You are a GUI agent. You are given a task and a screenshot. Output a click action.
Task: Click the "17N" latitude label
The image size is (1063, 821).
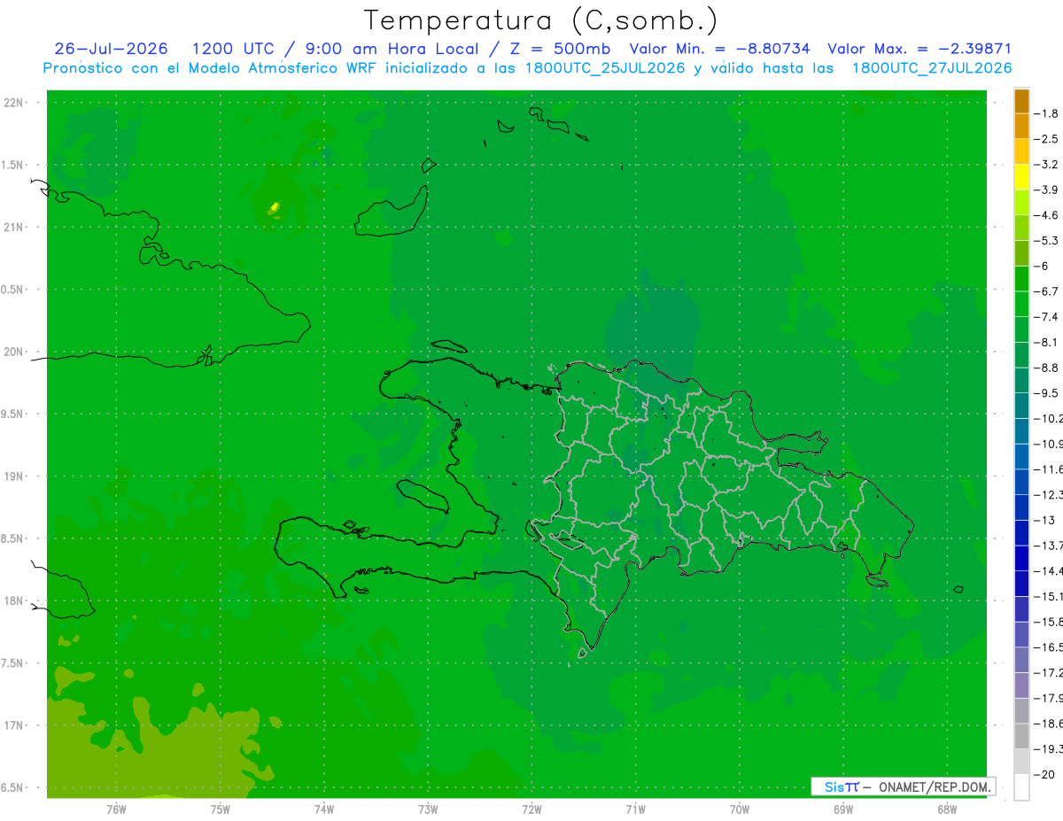pos(12,725)
